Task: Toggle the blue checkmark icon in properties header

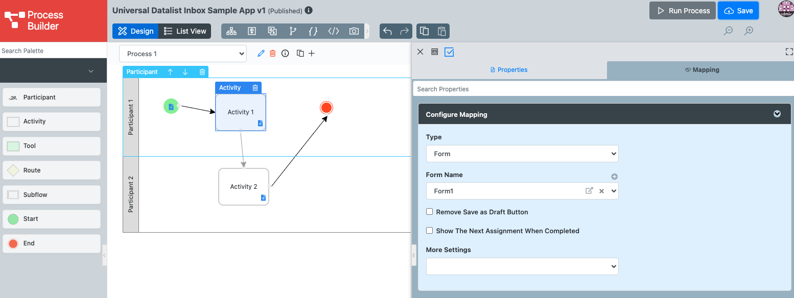Action: point(449,52)
